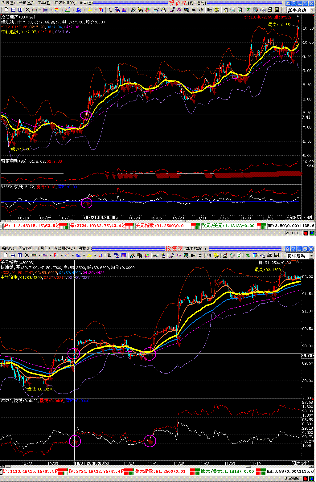Viewport: 316px width, 482px height.
Task: Click 美元指数:91.2500 ticker in top status bar
Action: click(161, 226)
